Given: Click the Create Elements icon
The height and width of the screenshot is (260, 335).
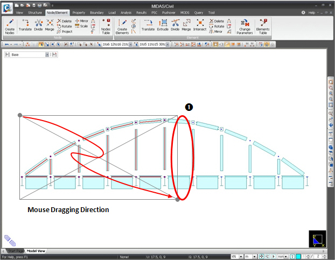Looking at the screenshot, I should click(122, 26).
